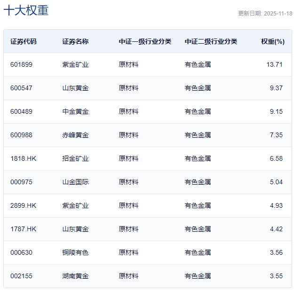Select security code 2899.HK
Image resolution: width=294 pixels, height=290 pixels.
click(x=23, y=205)
